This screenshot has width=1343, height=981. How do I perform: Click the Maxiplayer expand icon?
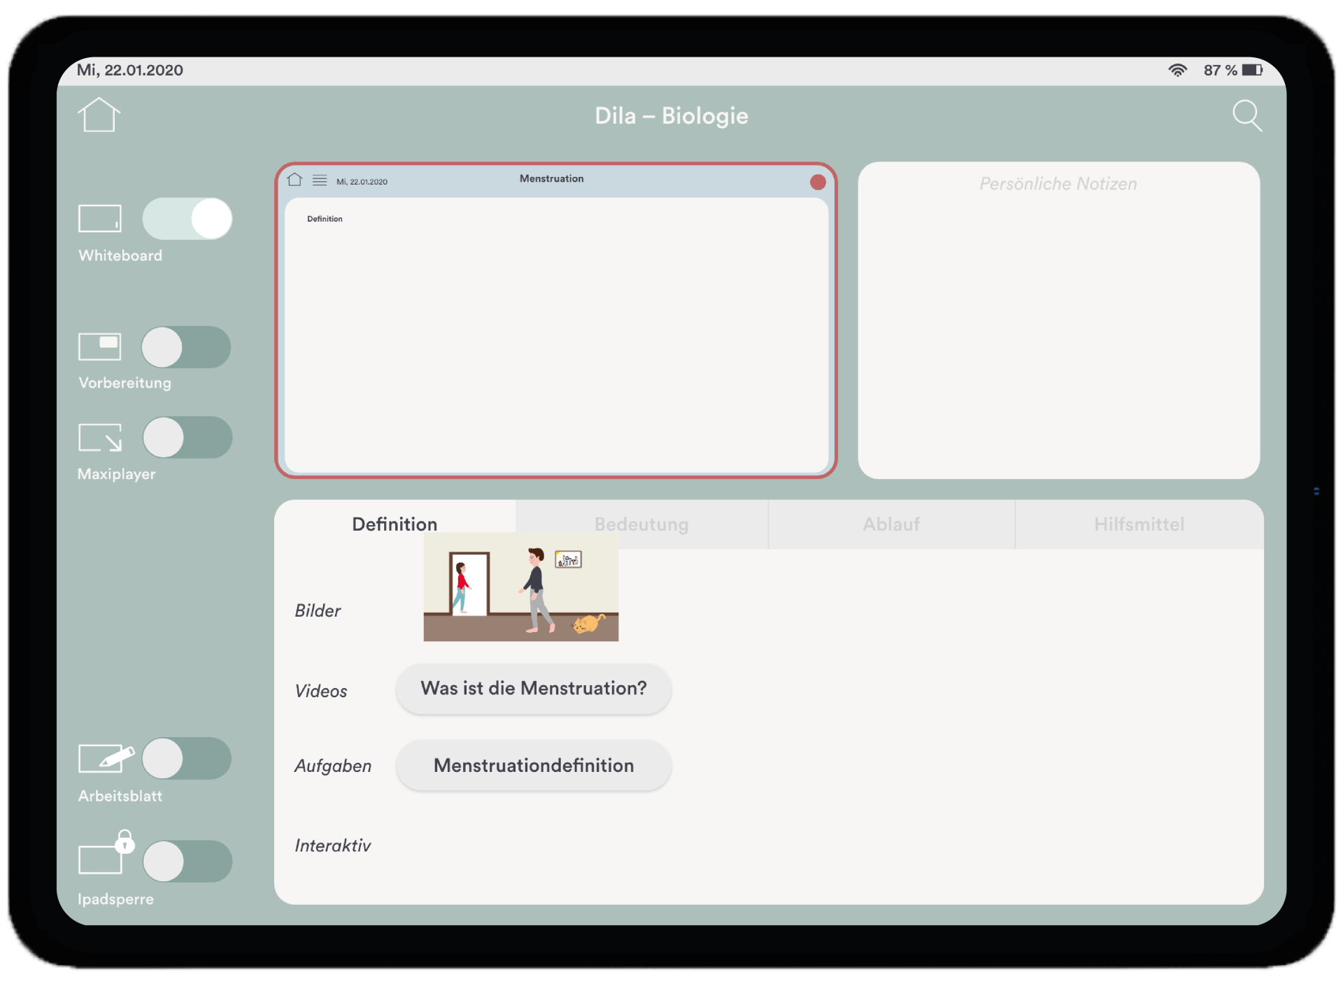100,438
